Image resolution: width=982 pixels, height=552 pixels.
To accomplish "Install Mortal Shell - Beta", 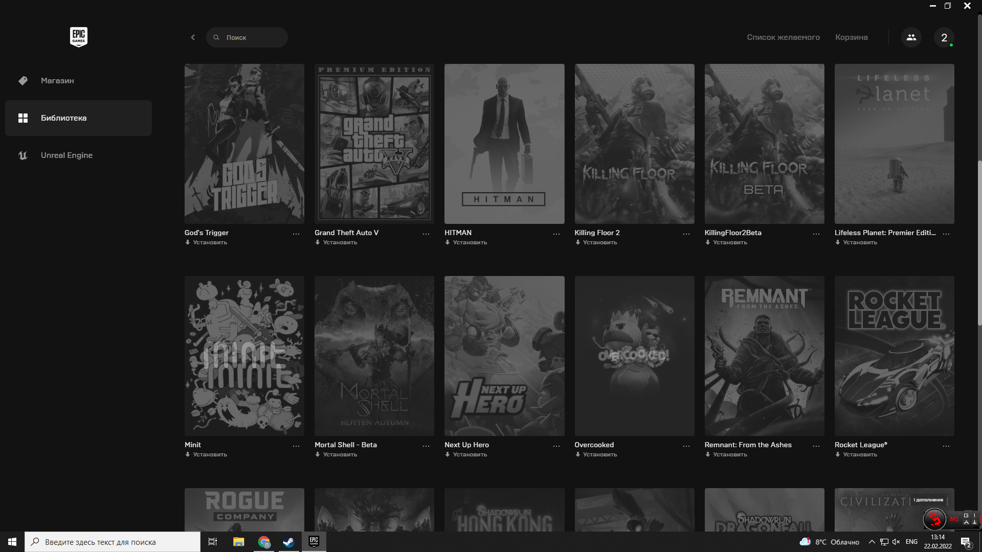I will [x=336, y=454].
